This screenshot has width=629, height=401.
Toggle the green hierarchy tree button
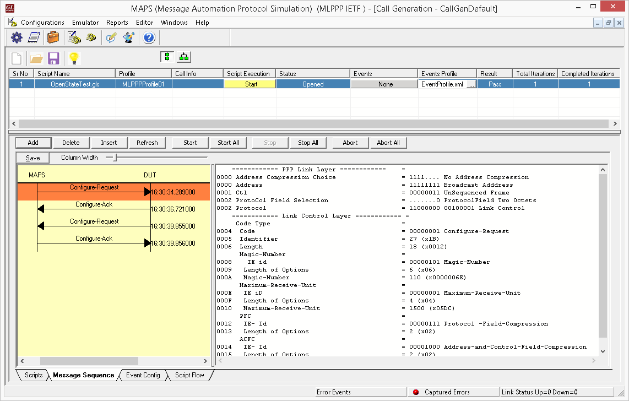[x=184, y=57]
